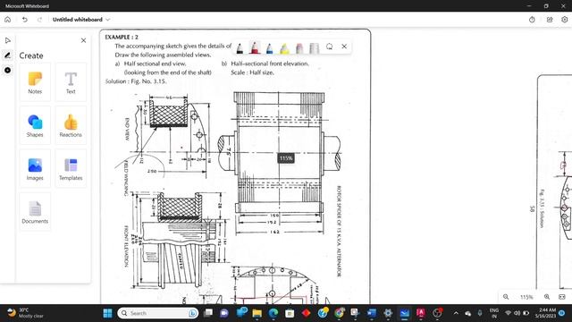Insert Images from the Create panel
Screen dimensions: 572x322
coord(35,169)
